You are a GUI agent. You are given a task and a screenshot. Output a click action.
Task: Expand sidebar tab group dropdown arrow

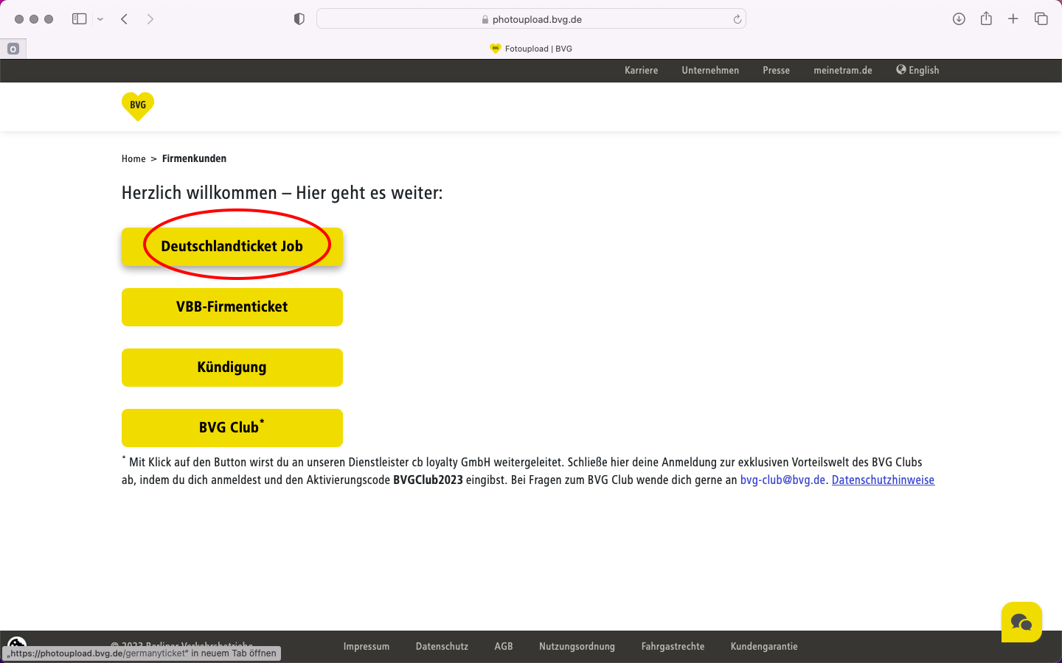click(100, 19)
